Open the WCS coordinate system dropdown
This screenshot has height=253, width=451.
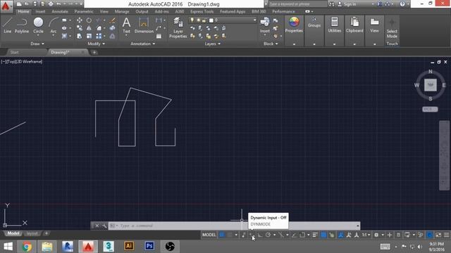point(430,110)
